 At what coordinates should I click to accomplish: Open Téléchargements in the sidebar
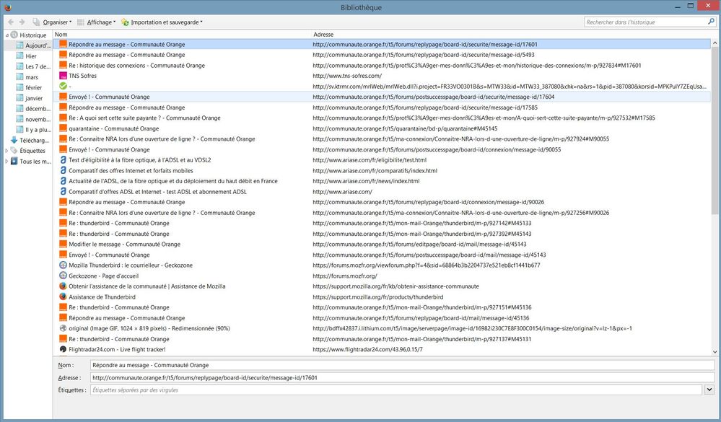(30, 140)
